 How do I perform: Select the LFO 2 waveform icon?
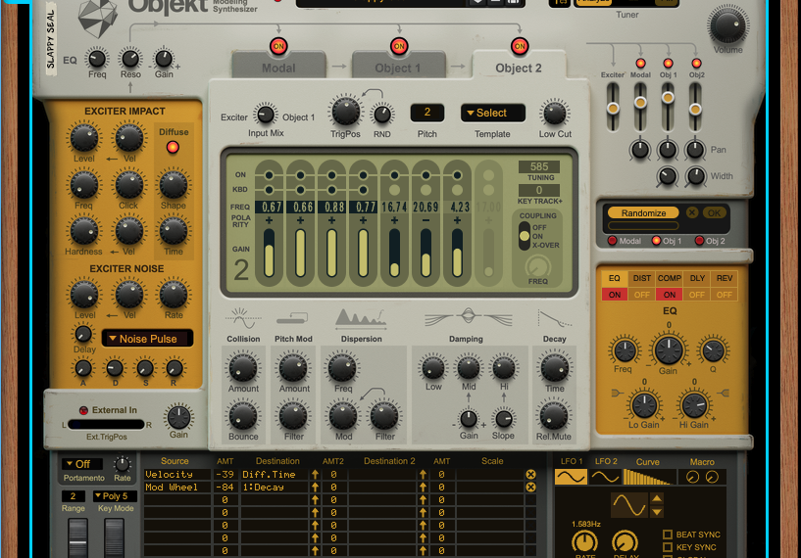pyautogui.click(x=605, y=478)
